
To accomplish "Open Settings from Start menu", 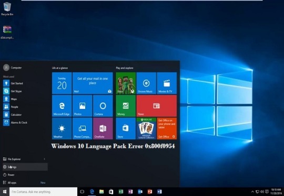I will coord(25,167).
